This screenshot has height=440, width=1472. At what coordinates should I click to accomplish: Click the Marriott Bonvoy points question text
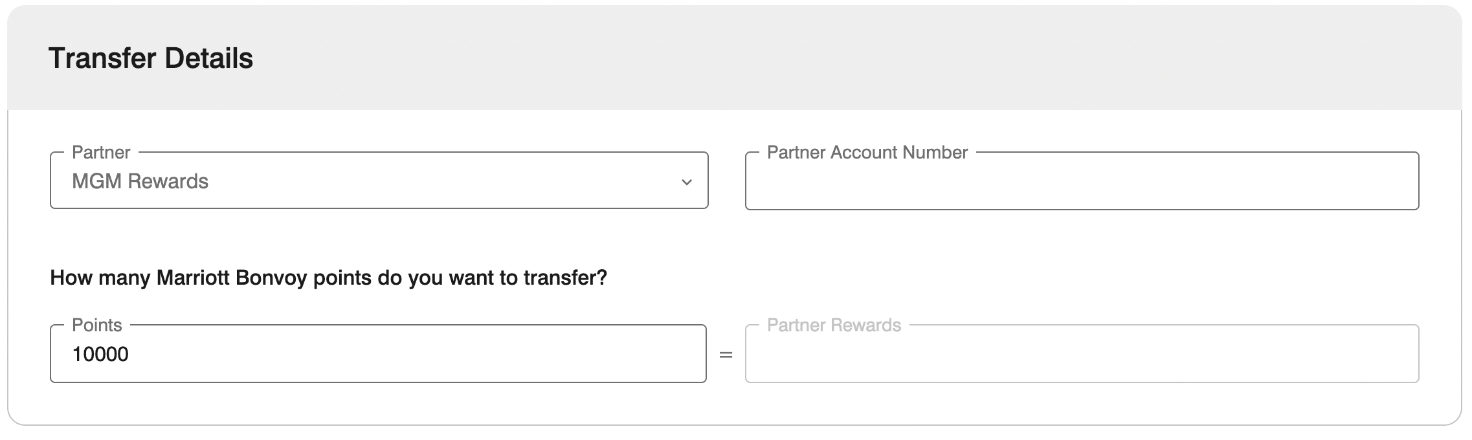pos(328,278)
